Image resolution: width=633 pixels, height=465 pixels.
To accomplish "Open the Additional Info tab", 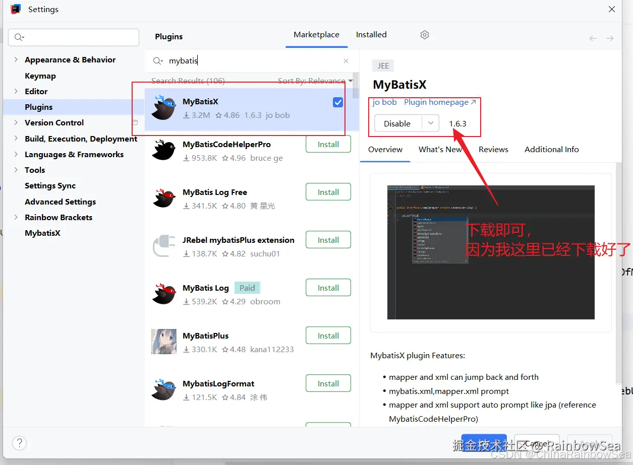I will click(552, 150).
